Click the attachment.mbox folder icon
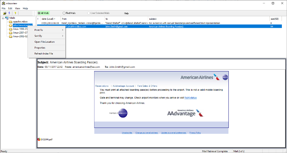Image resolution: width=287 pixels, height=153 pixels. [11, 25]
